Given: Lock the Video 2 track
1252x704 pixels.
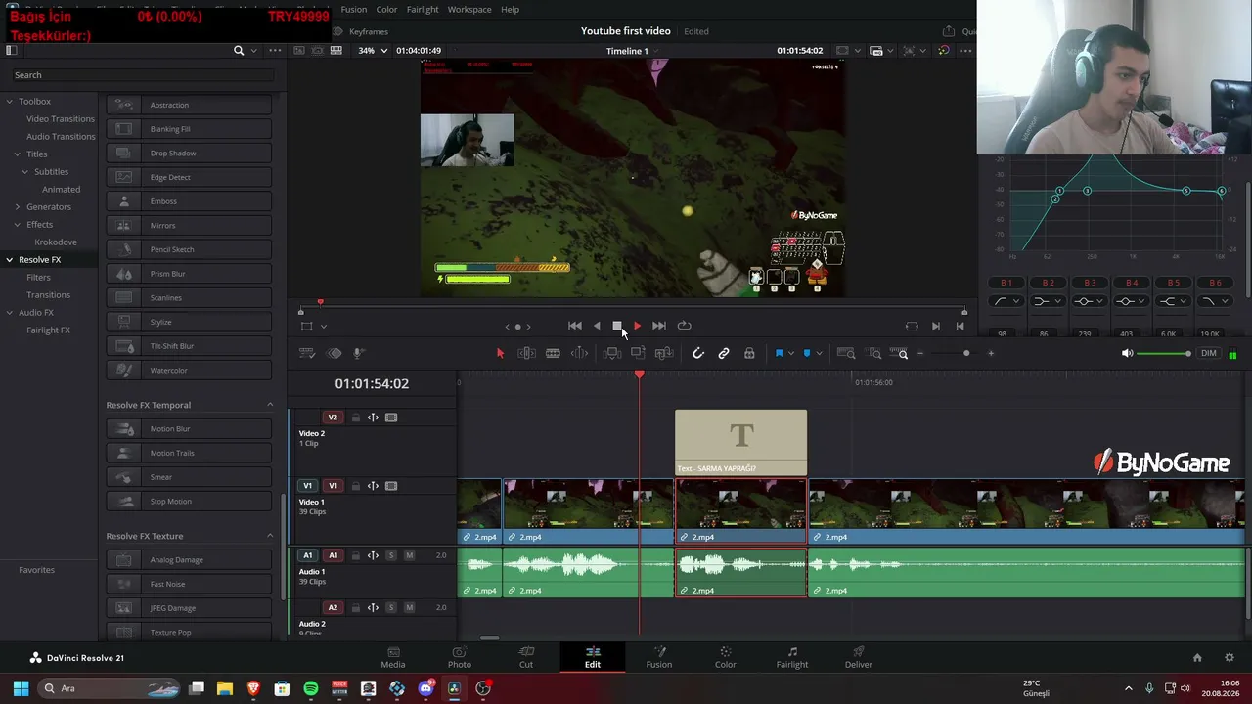Looking at the screenshot, I should click(356, 418).
